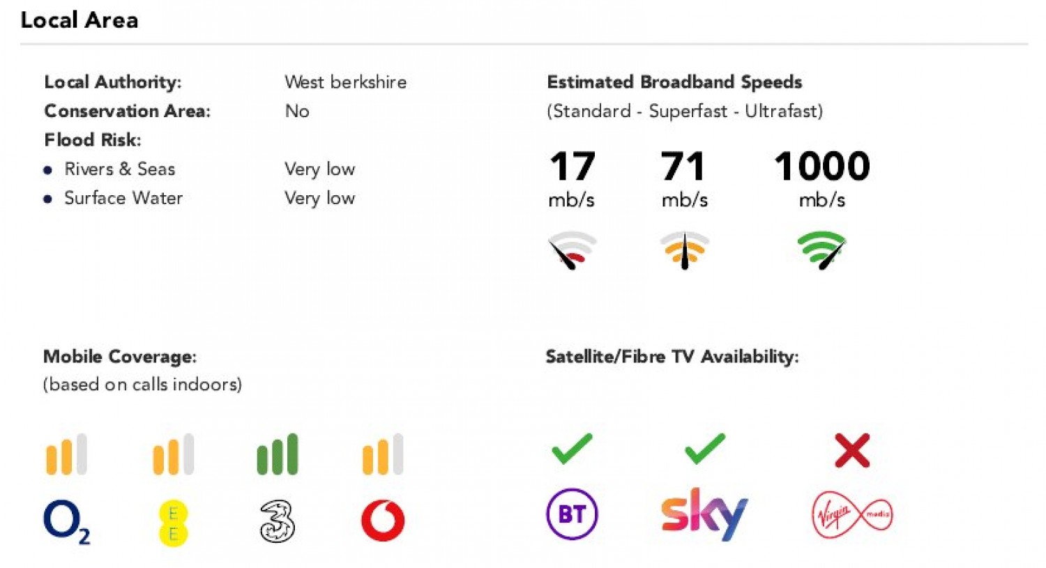Click the green ultrafast wifi gauge icon
The image size is (1046, 568).
[822, 250]
